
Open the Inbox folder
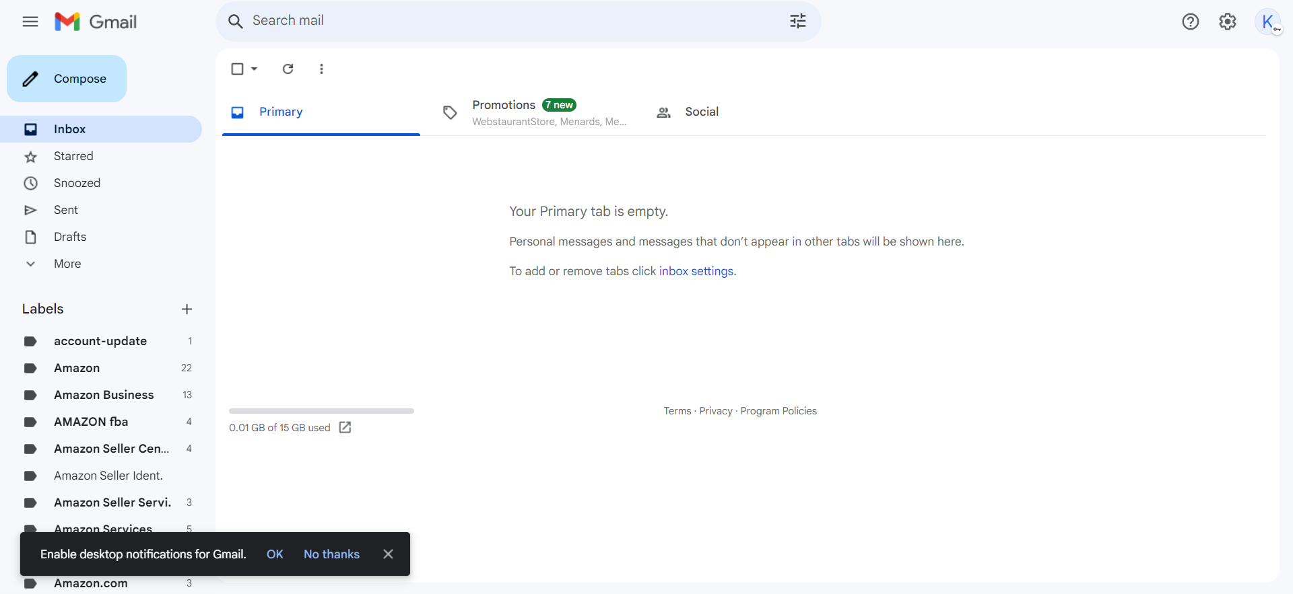coord(101,129)
